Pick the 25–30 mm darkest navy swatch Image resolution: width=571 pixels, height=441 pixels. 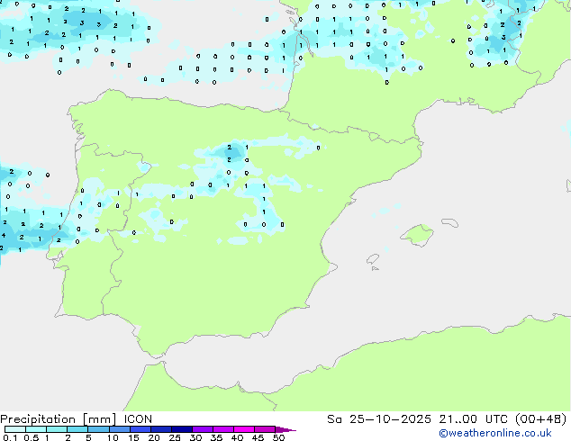(x=181, y=429)
